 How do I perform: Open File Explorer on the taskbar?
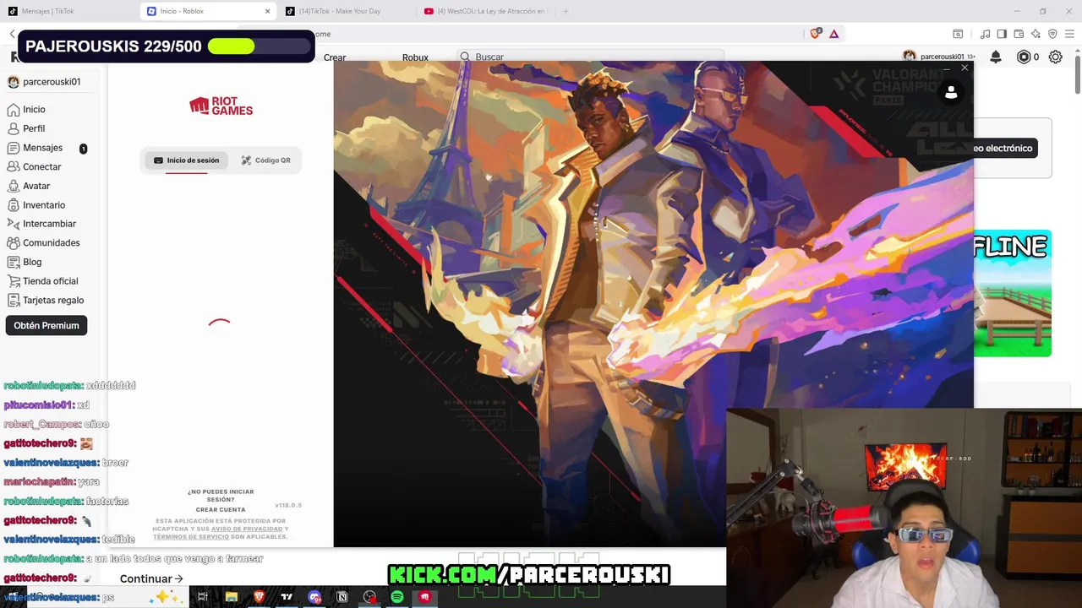pos(231,597)
